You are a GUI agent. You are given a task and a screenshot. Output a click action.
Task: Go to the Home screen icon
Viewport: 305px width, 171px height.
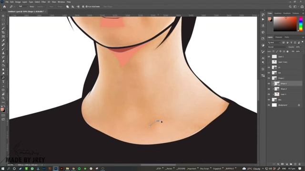4,7
